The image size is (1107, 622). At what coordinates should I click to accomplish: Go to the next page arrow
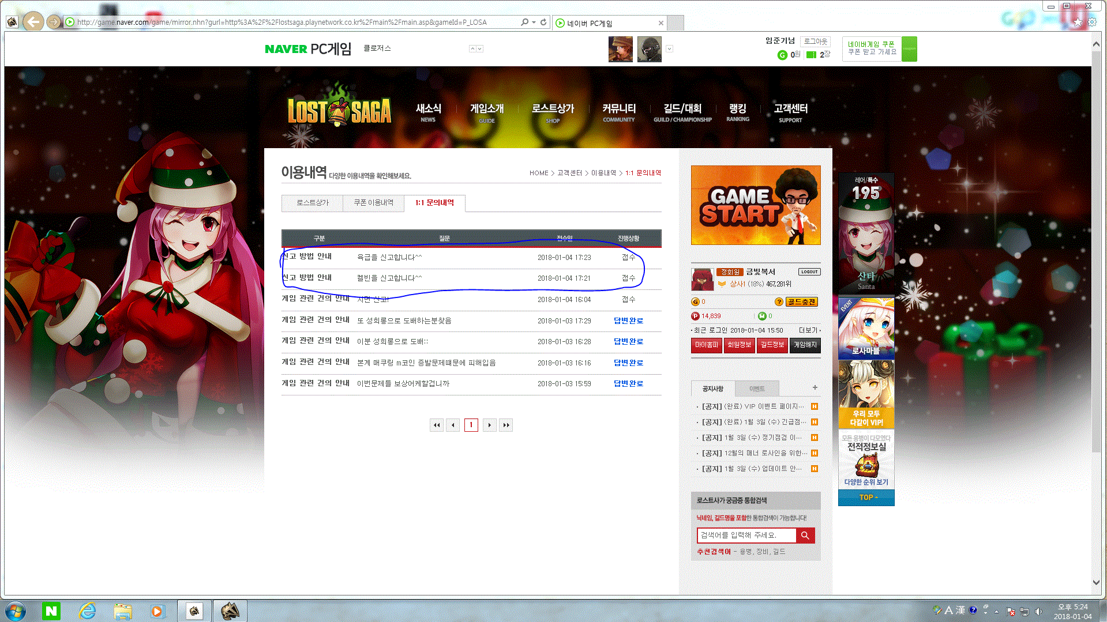pos(490,425)
